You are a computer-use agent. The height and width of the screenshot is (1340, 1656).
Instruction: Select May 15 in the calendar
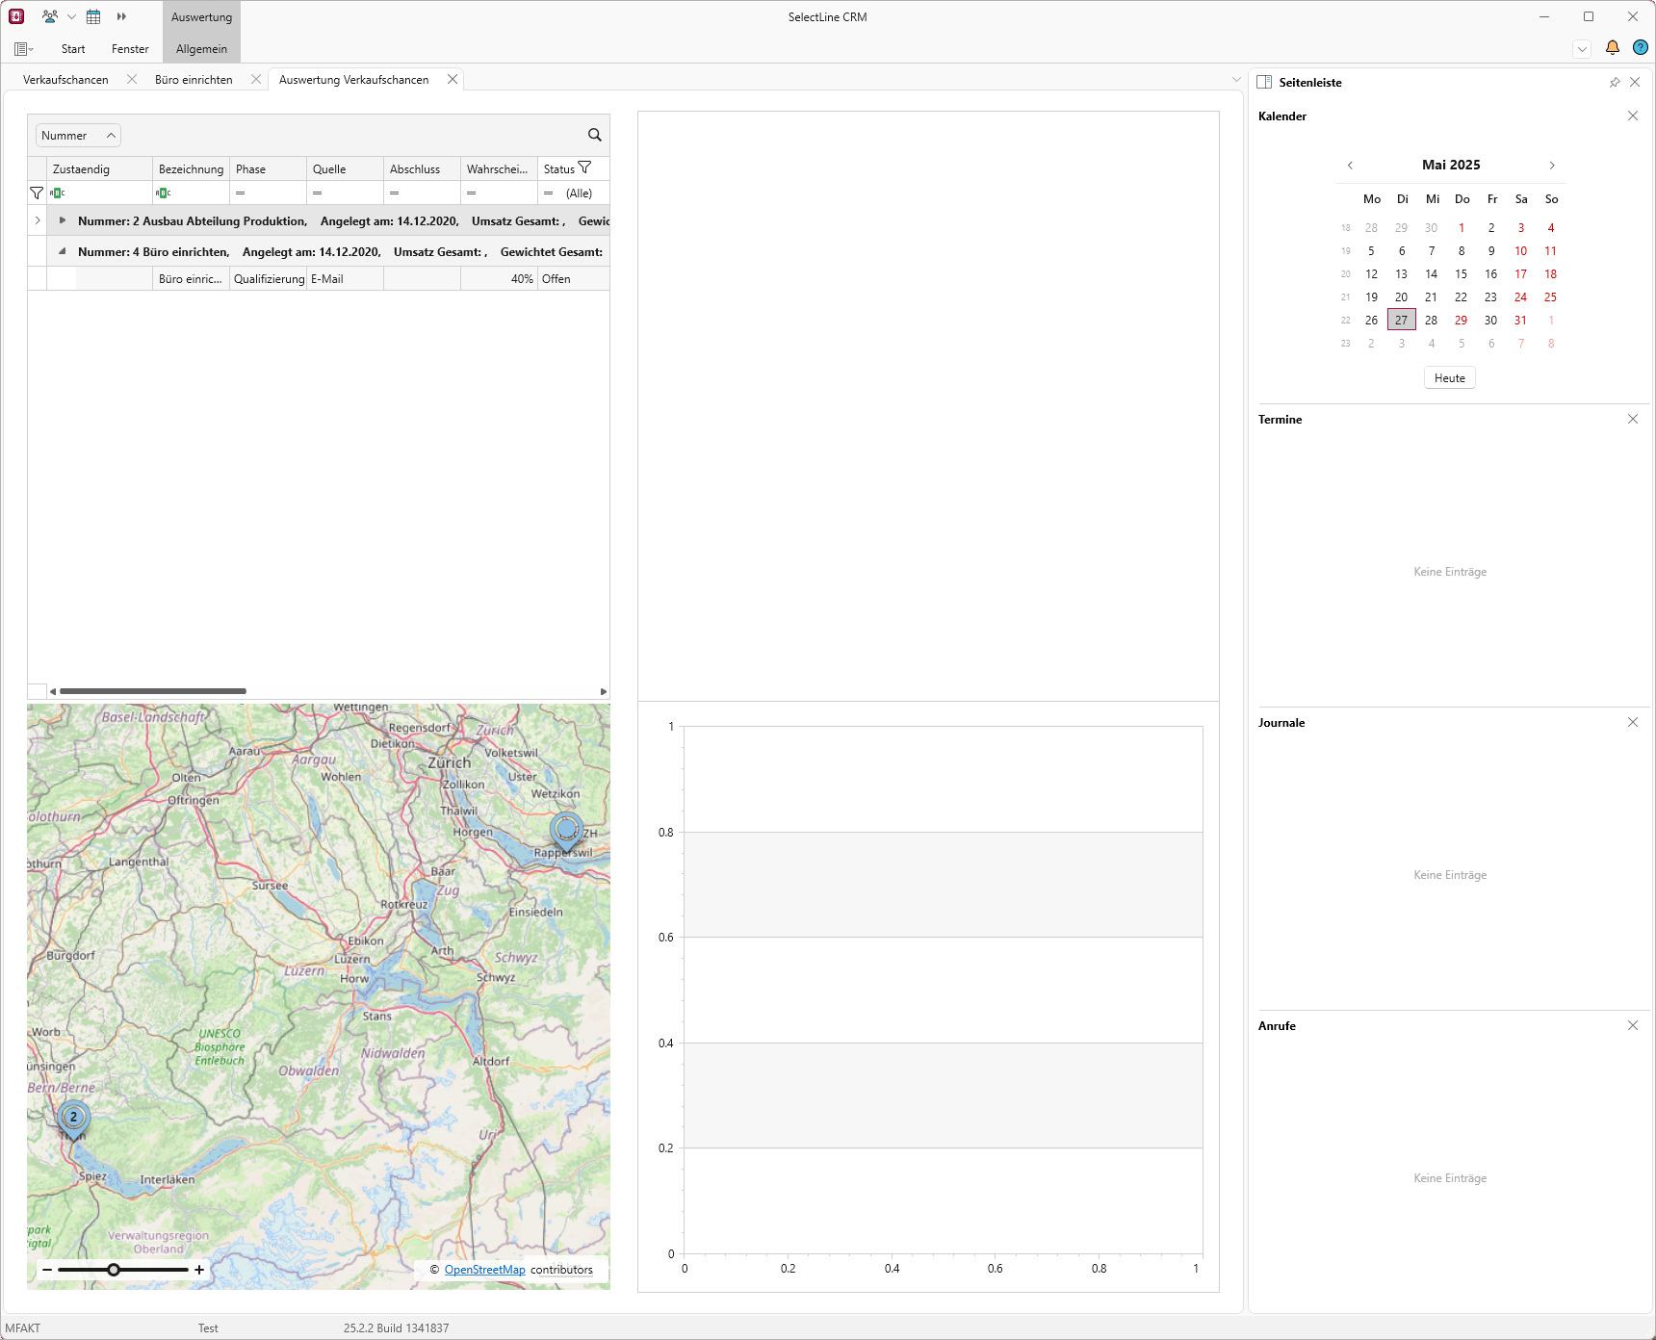pos(1461,273)
